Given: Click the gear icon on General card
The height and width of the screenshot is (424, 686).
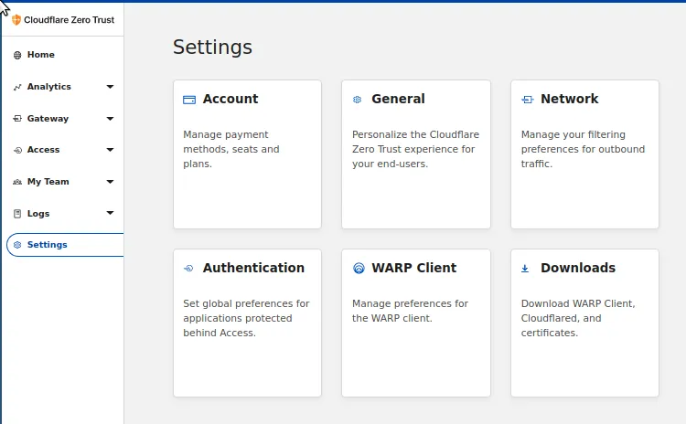Looking at the screenshot, I should click(357, 100).
